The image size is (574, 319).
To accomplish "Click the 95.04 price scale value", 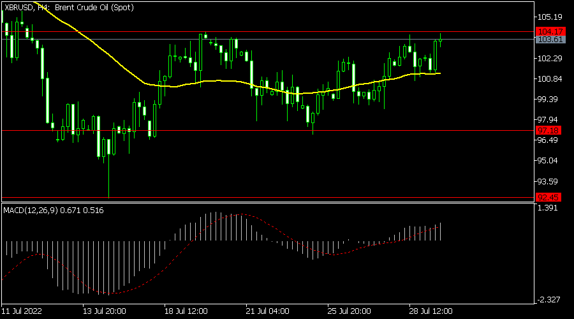I will click(x=548, y=161).
